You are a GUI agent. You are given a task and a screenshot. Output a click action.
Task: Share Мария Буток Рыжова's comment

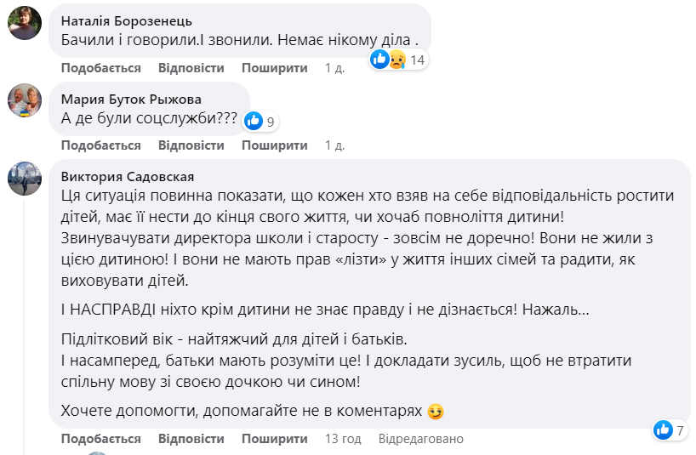tap(274, 145)
